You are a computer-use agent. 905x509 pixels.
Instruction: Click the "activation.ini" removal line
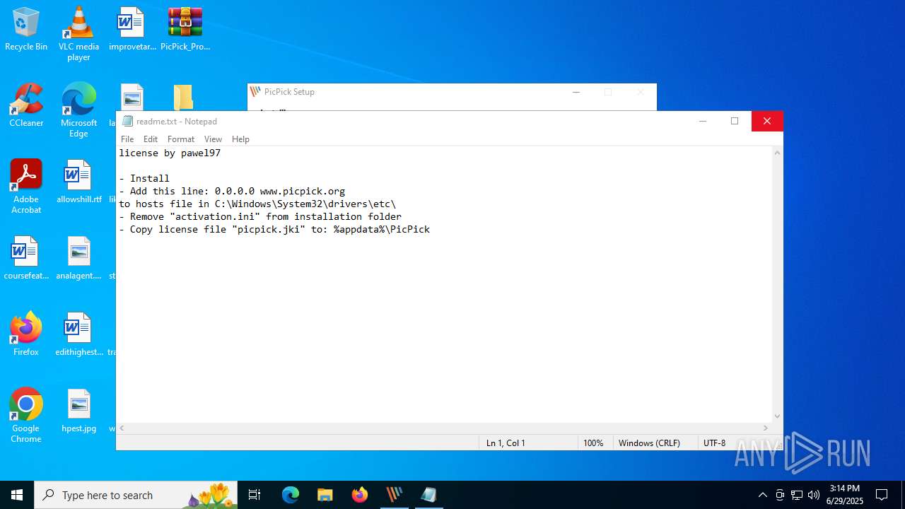[260, 216]
